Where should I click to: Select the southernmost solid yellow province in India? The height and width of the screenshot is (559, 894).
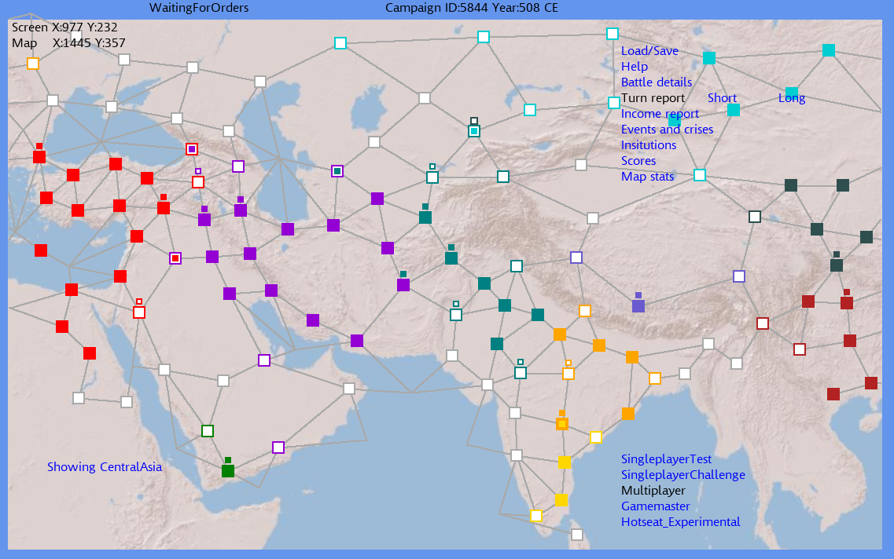click(x=561, y=500)
